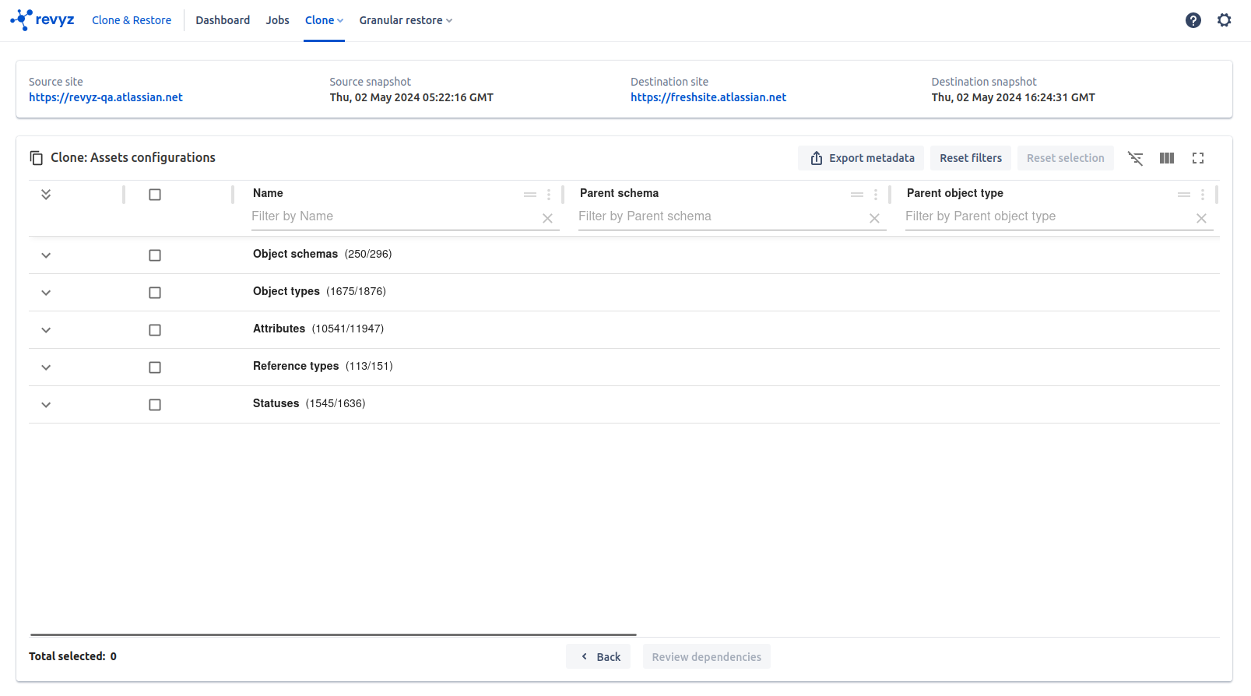The height and width of the screenshot is (696, 1251).
Task: Click the Review dependencies button
Action: tap(707, 656)
